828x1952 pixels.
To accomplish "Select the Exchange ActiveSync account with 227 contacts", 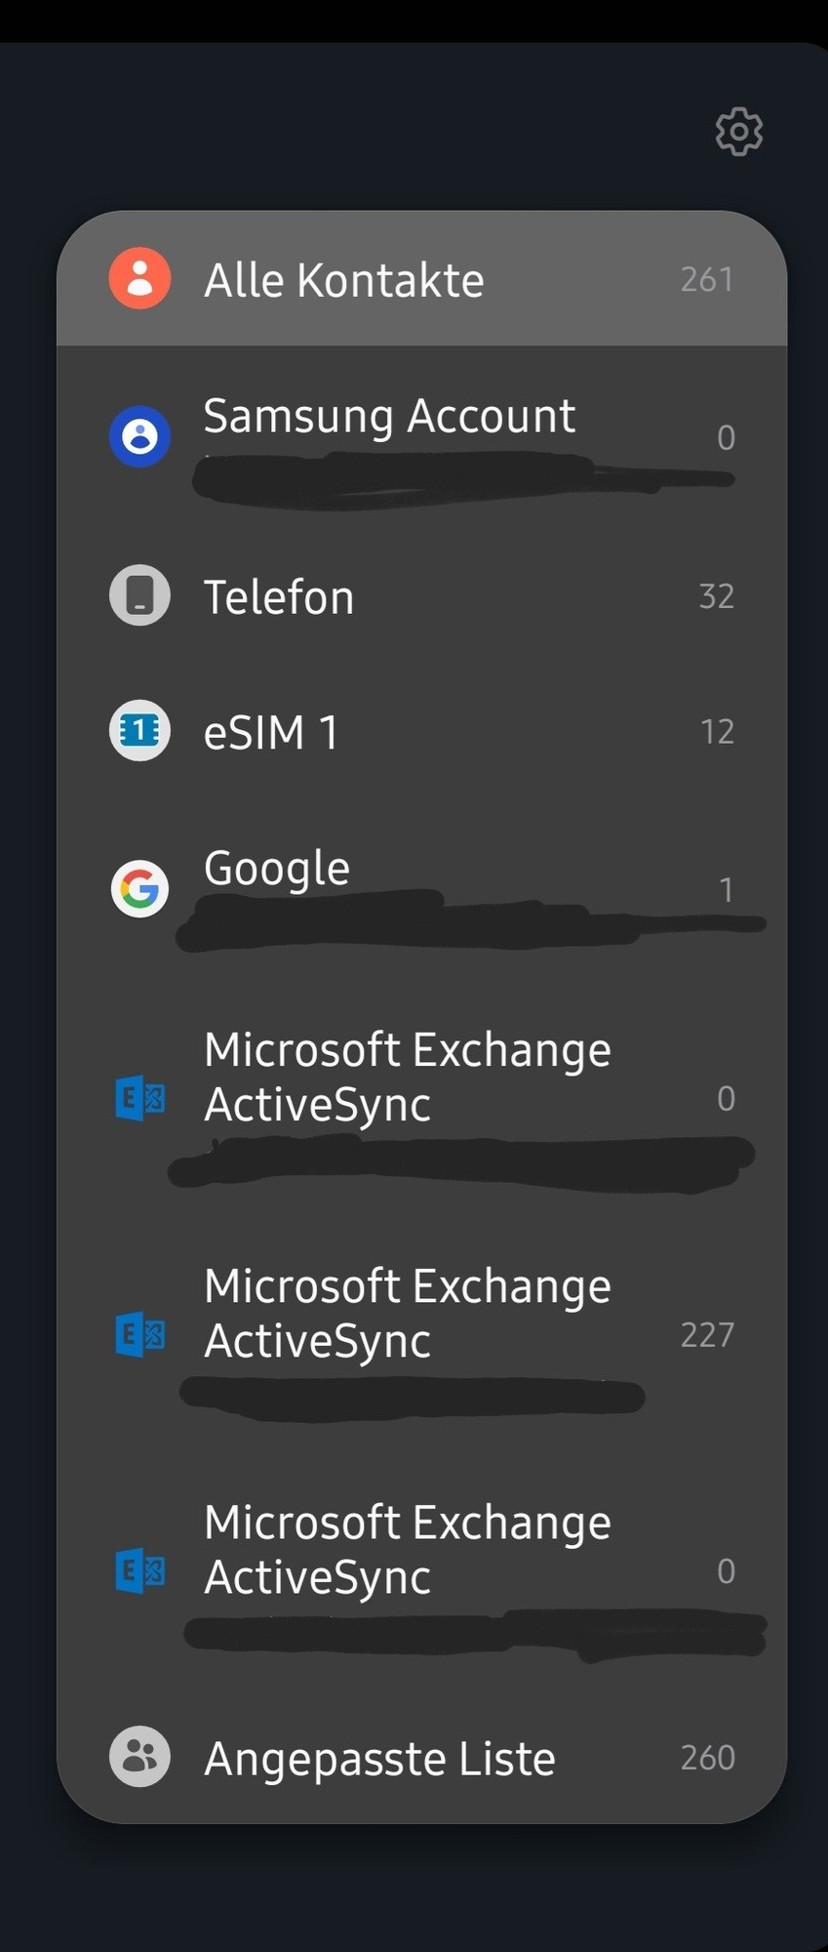I will pos(421,1334).
